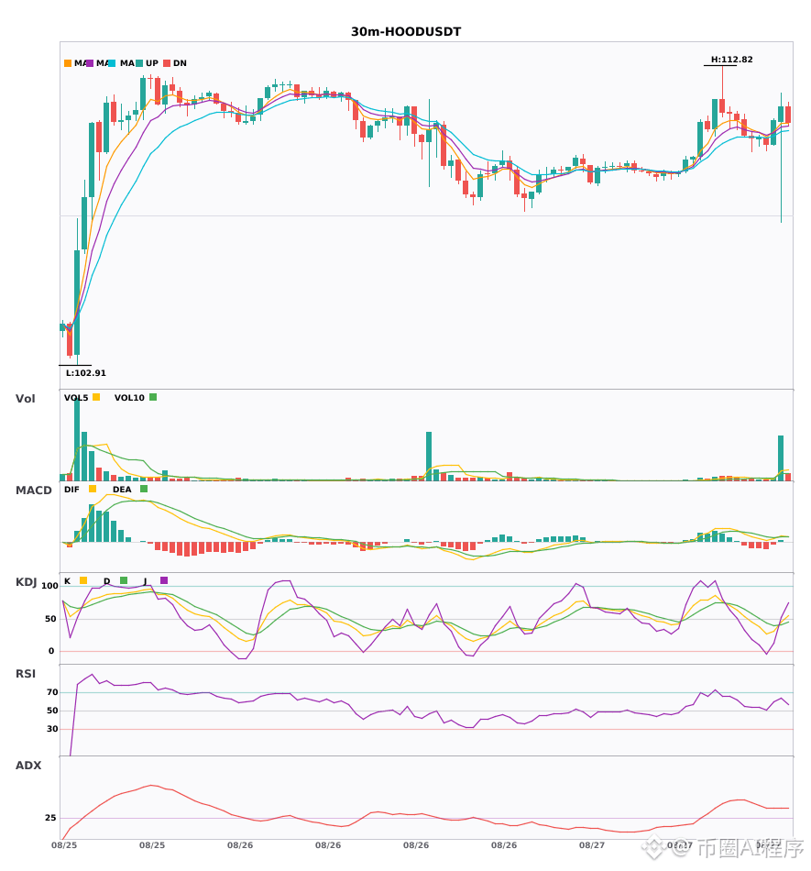This screenshot has height=871, width=811.
Task: Click the chart title 30m-HOODUSDT
Action: [406, 32]
